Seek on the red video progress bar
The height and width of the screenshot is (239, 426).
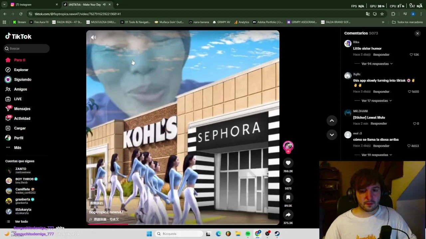[183, 224]
